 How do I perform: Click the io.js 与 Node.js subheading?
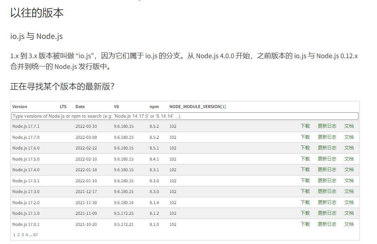click(36, 36)
